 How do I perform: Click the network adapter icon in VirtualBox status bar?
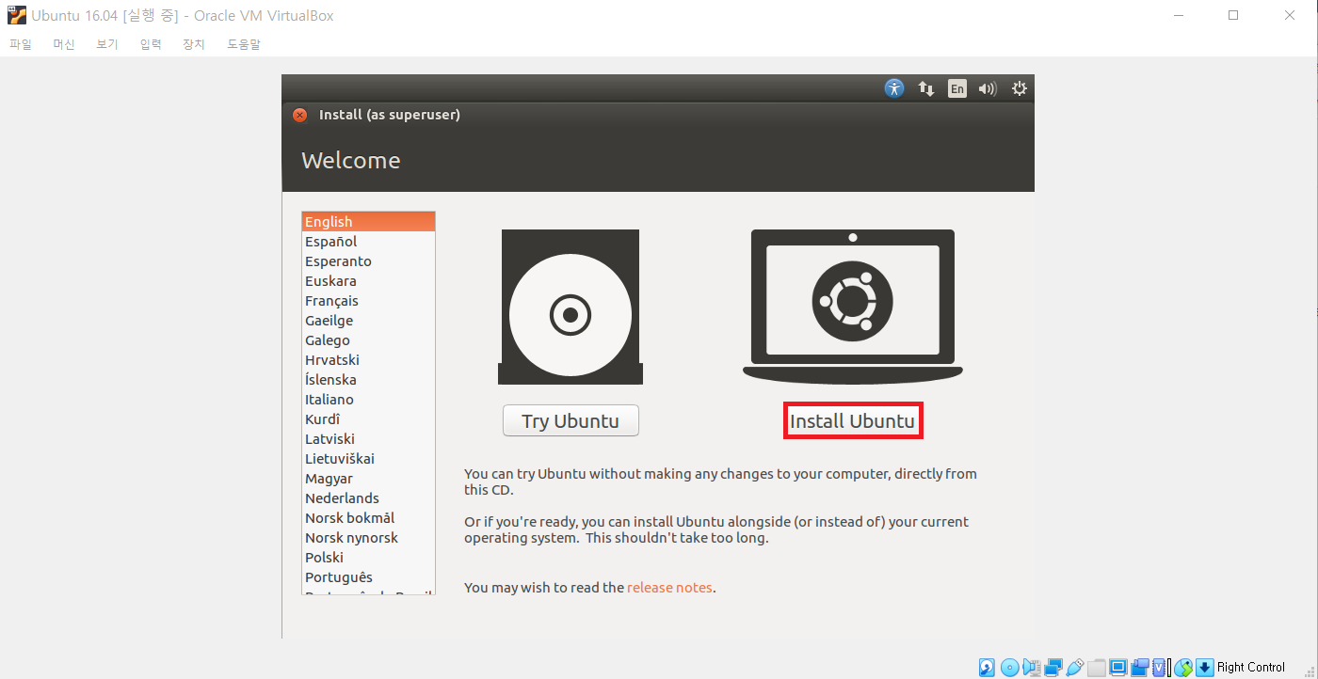1053,668
